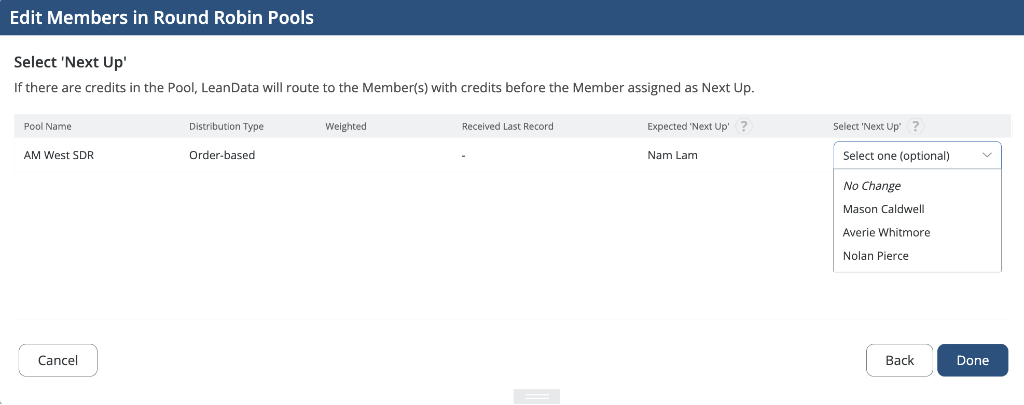This screenshot has height=405, width=1024.
Task: Go back with the Back button
Action: (899, 360)
